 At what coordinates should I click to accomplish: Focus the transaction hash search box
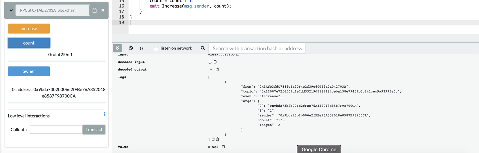pyautogui.click(x=257, y=49)
